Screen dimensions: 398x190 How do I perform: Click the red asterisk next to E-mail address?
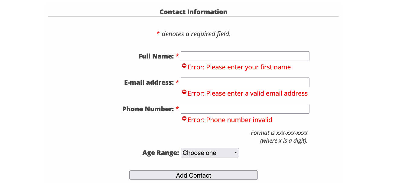coord(176,82)
